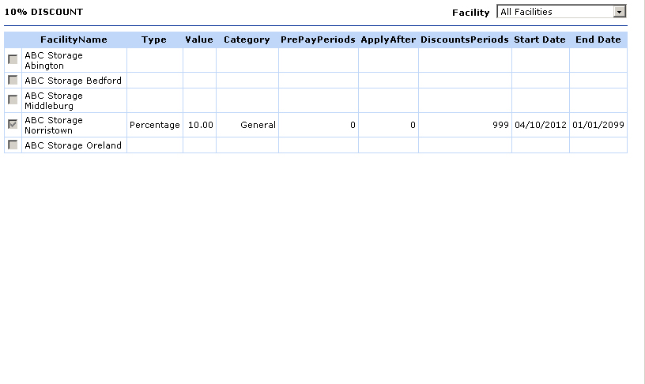Tick the ABC Storage Bedford checkbox
The height and width of the screenshot is (384, 645).
(x=13, y=81)
